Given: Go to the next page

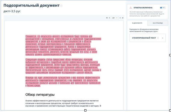Looking at the screenshot, I should 120,18.
